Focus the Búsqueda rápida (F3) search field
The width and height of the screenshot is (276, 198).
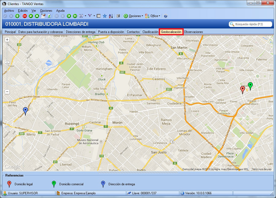[x=251, y=24]
